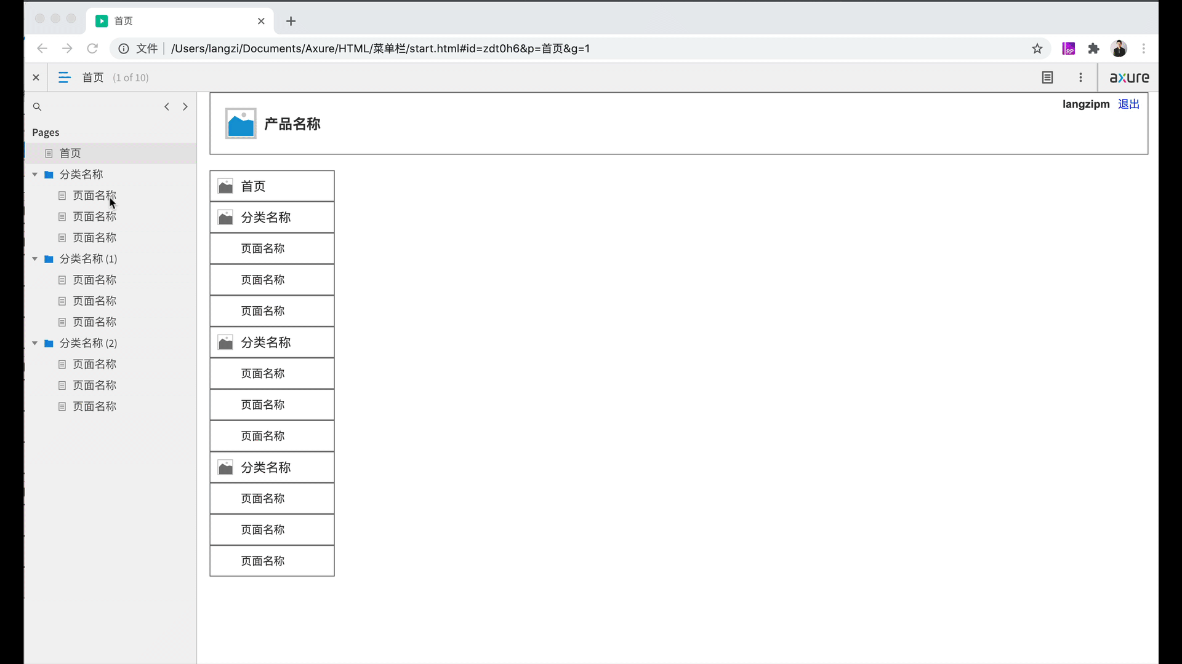This screenshot has width=1182, height=664.
Task: Click the image icon beside 首页 menu item
Action: [x=226, y=186]
